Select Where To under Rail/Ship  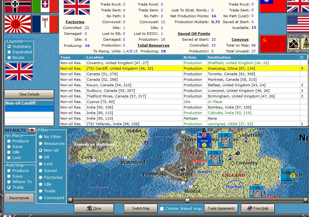[9, 182]
